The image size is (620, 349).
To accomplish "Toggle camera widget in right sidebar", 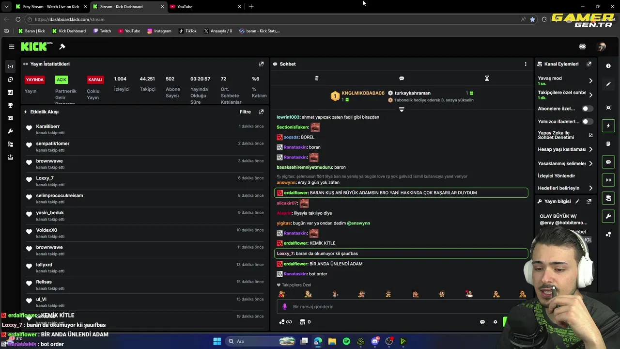I will (608, 198).
